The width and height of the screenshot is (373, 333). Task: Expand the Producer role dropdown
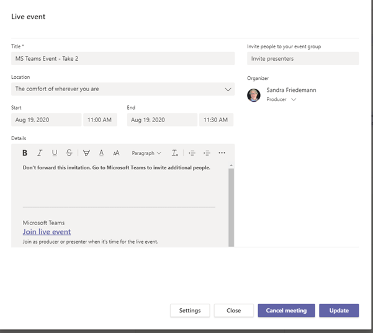pos(294,99)
